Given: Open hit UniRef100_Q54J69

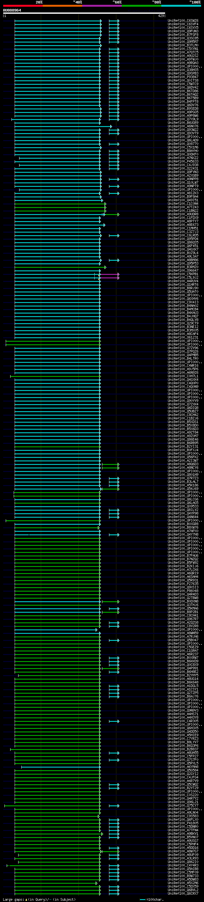Looking at the screenshot, I should pyautogui.click(x=183, y=489).
